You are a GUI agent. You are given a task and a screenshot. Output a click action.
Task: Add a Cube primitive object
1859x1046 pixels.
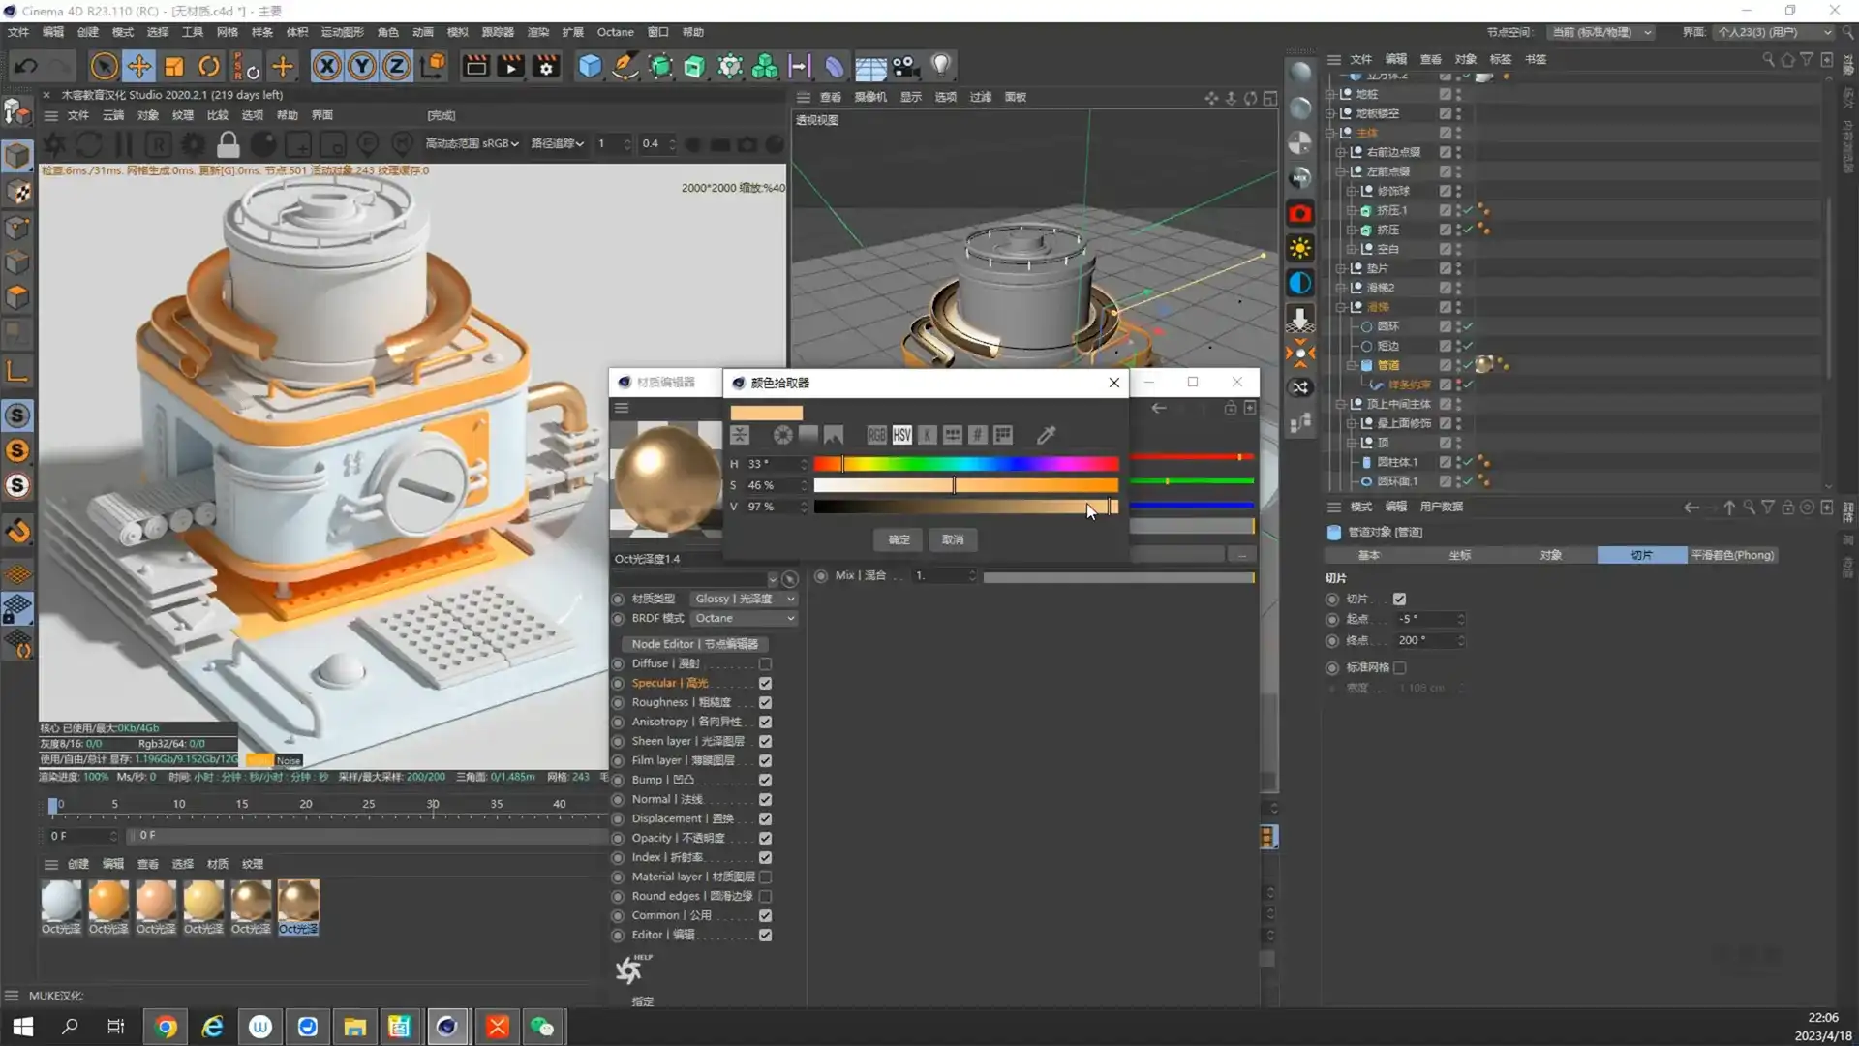590,66
